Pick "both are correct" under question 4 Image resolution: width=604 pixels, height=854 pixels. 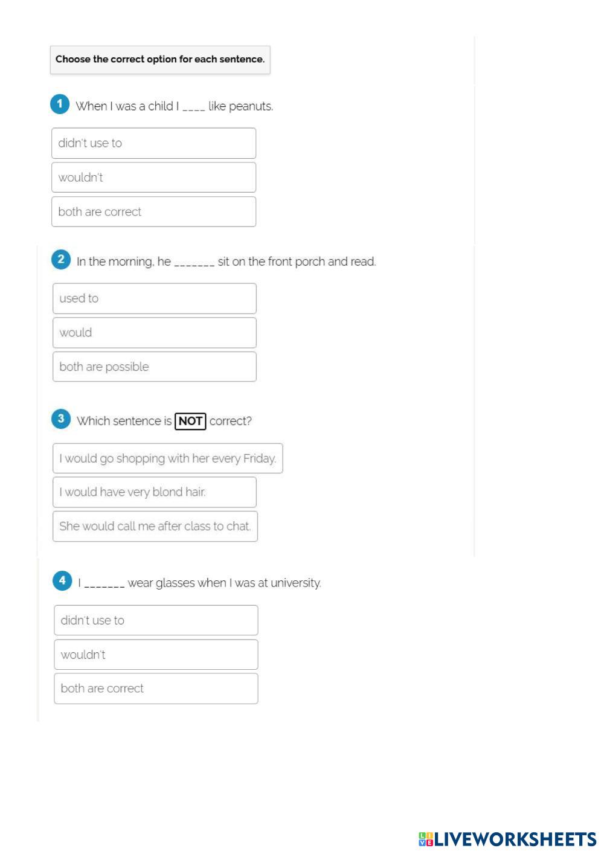156,689
